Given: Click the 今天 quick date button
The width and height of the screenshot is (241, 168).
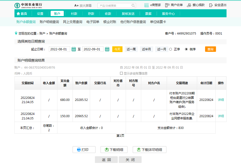Looking at the screenshot, I should click(117, 49).
